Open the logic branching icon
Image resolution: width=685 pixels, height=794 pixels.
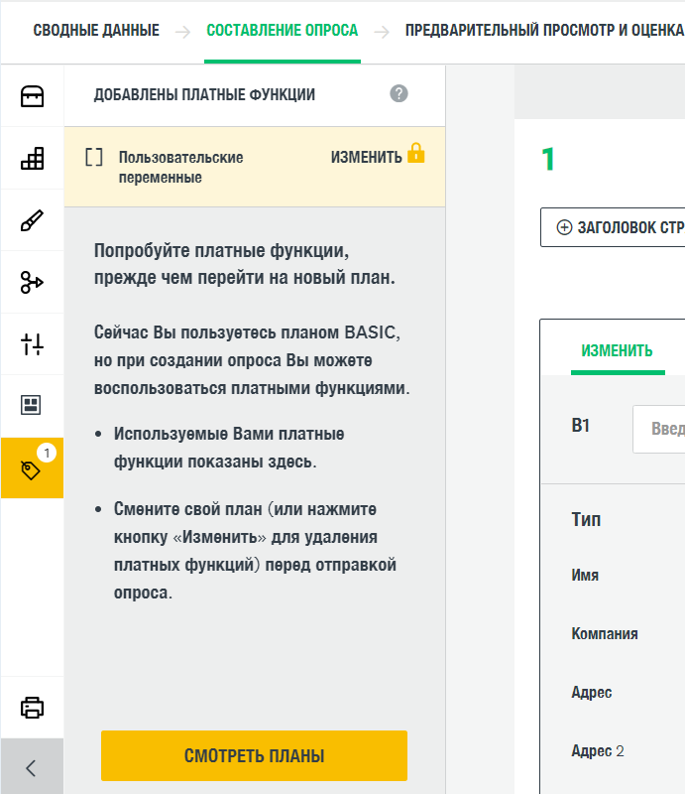(x=32, y=283)
